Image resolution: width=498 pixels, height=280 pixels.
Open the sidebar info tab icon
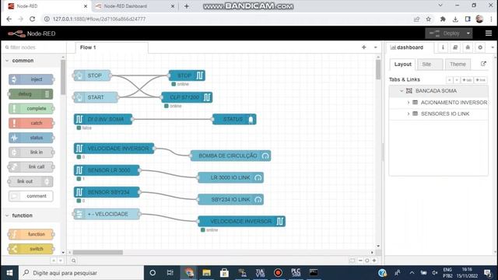(x=443, y=47)
